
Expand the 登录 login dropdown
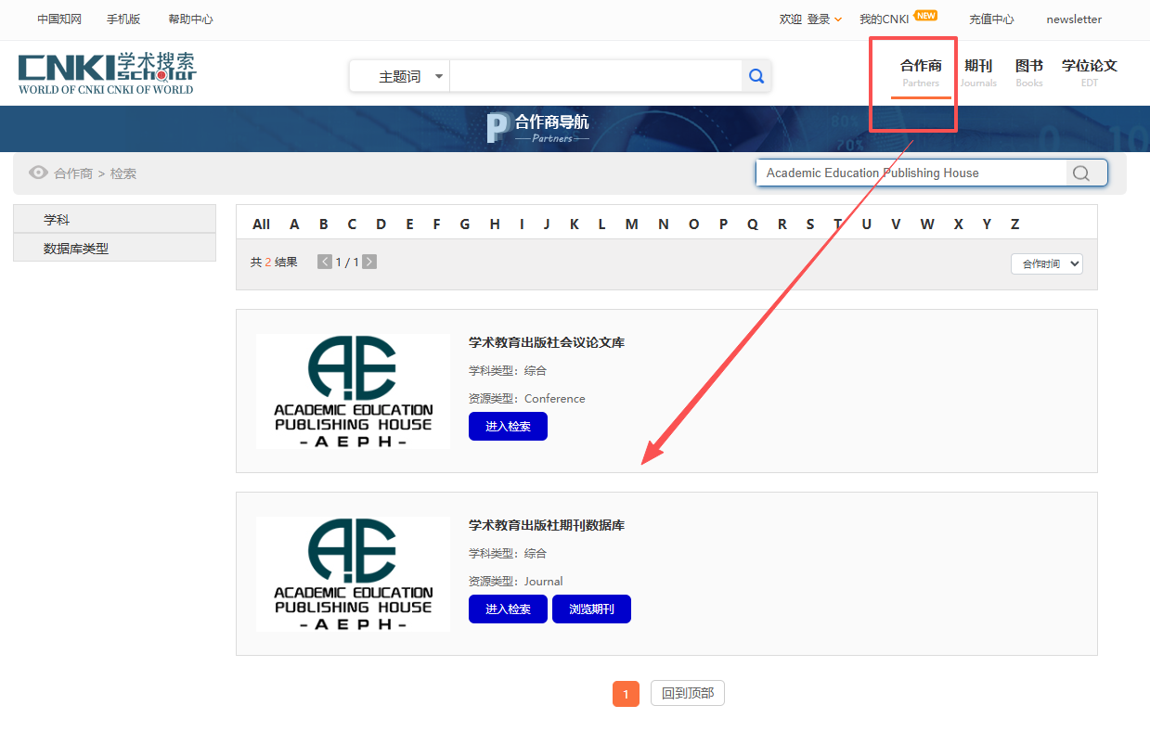coord(824,19)
